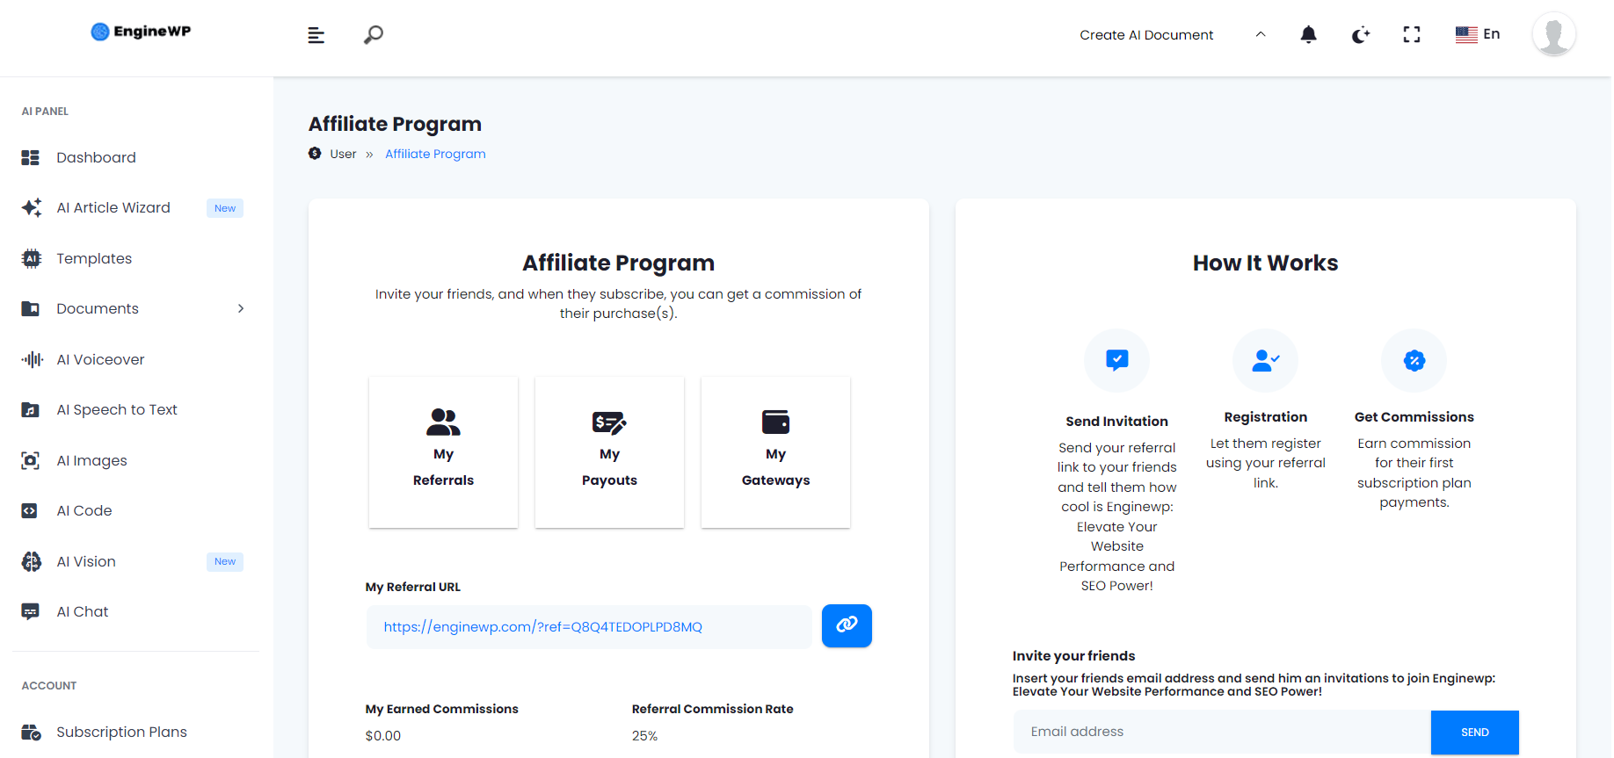Open the My Referrals card

click(x=443, y=452)
